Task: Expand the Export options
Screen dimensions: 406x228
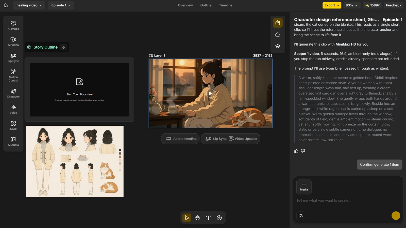Action: (332, 5)
